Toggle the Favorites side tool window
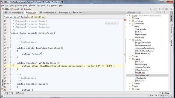This screenshot has height=98, width=175. coord(2,84)
